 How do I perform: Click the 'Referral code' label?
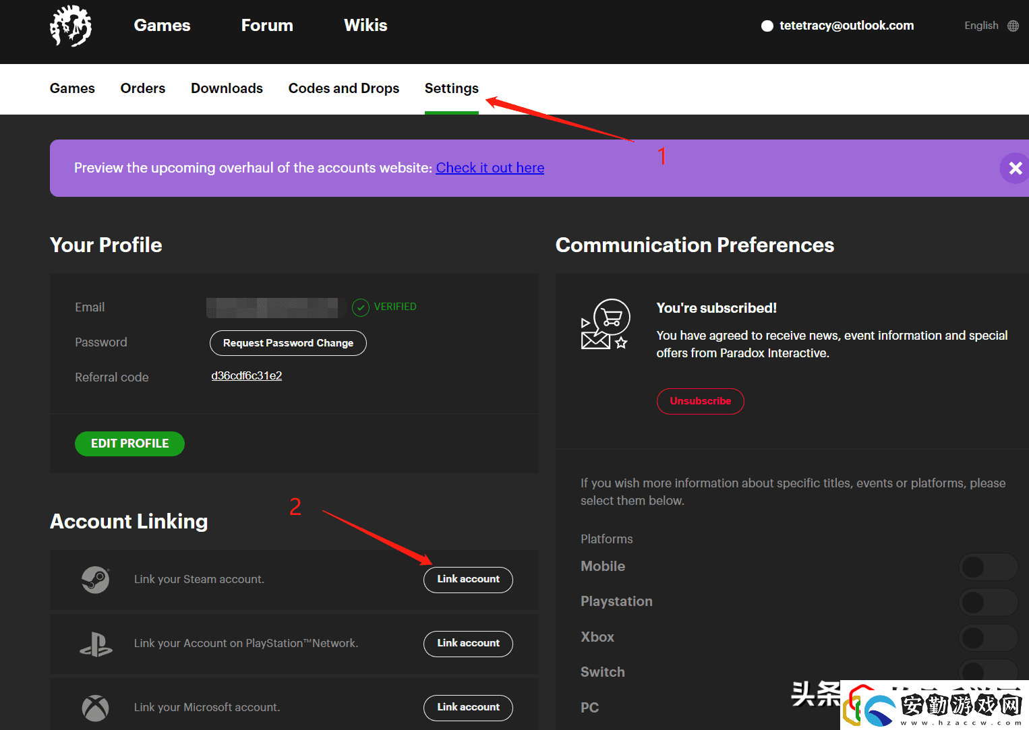coord(112,377)
